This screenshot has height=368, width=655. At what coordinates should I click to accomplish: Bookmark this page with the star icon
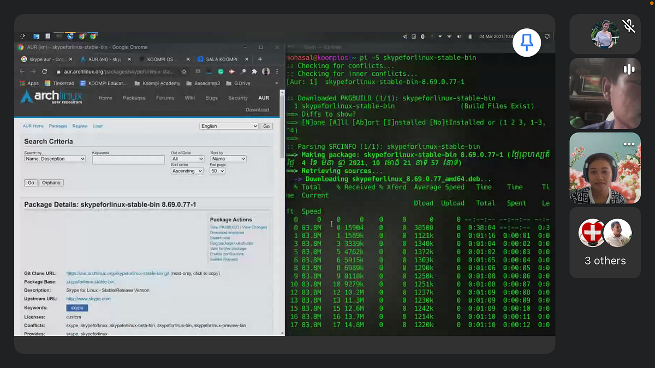click(184, 71)
